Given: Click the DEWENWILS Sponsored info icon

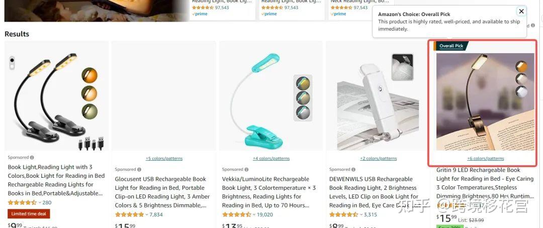Looking at the screenshot, I should pyautogui.click(x=353, y=170).
